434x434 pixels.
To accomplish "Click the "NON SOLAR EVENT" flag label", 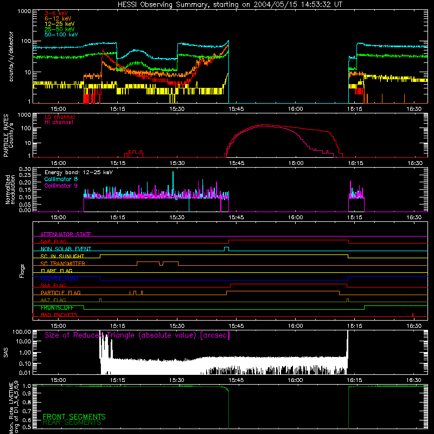I will 66,249.
